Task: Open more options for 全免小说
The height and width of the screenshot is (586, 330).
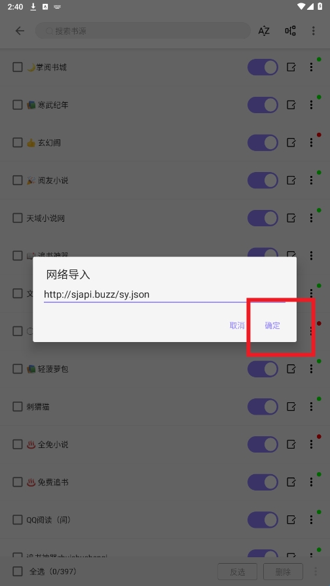Action: pos(311,444)
